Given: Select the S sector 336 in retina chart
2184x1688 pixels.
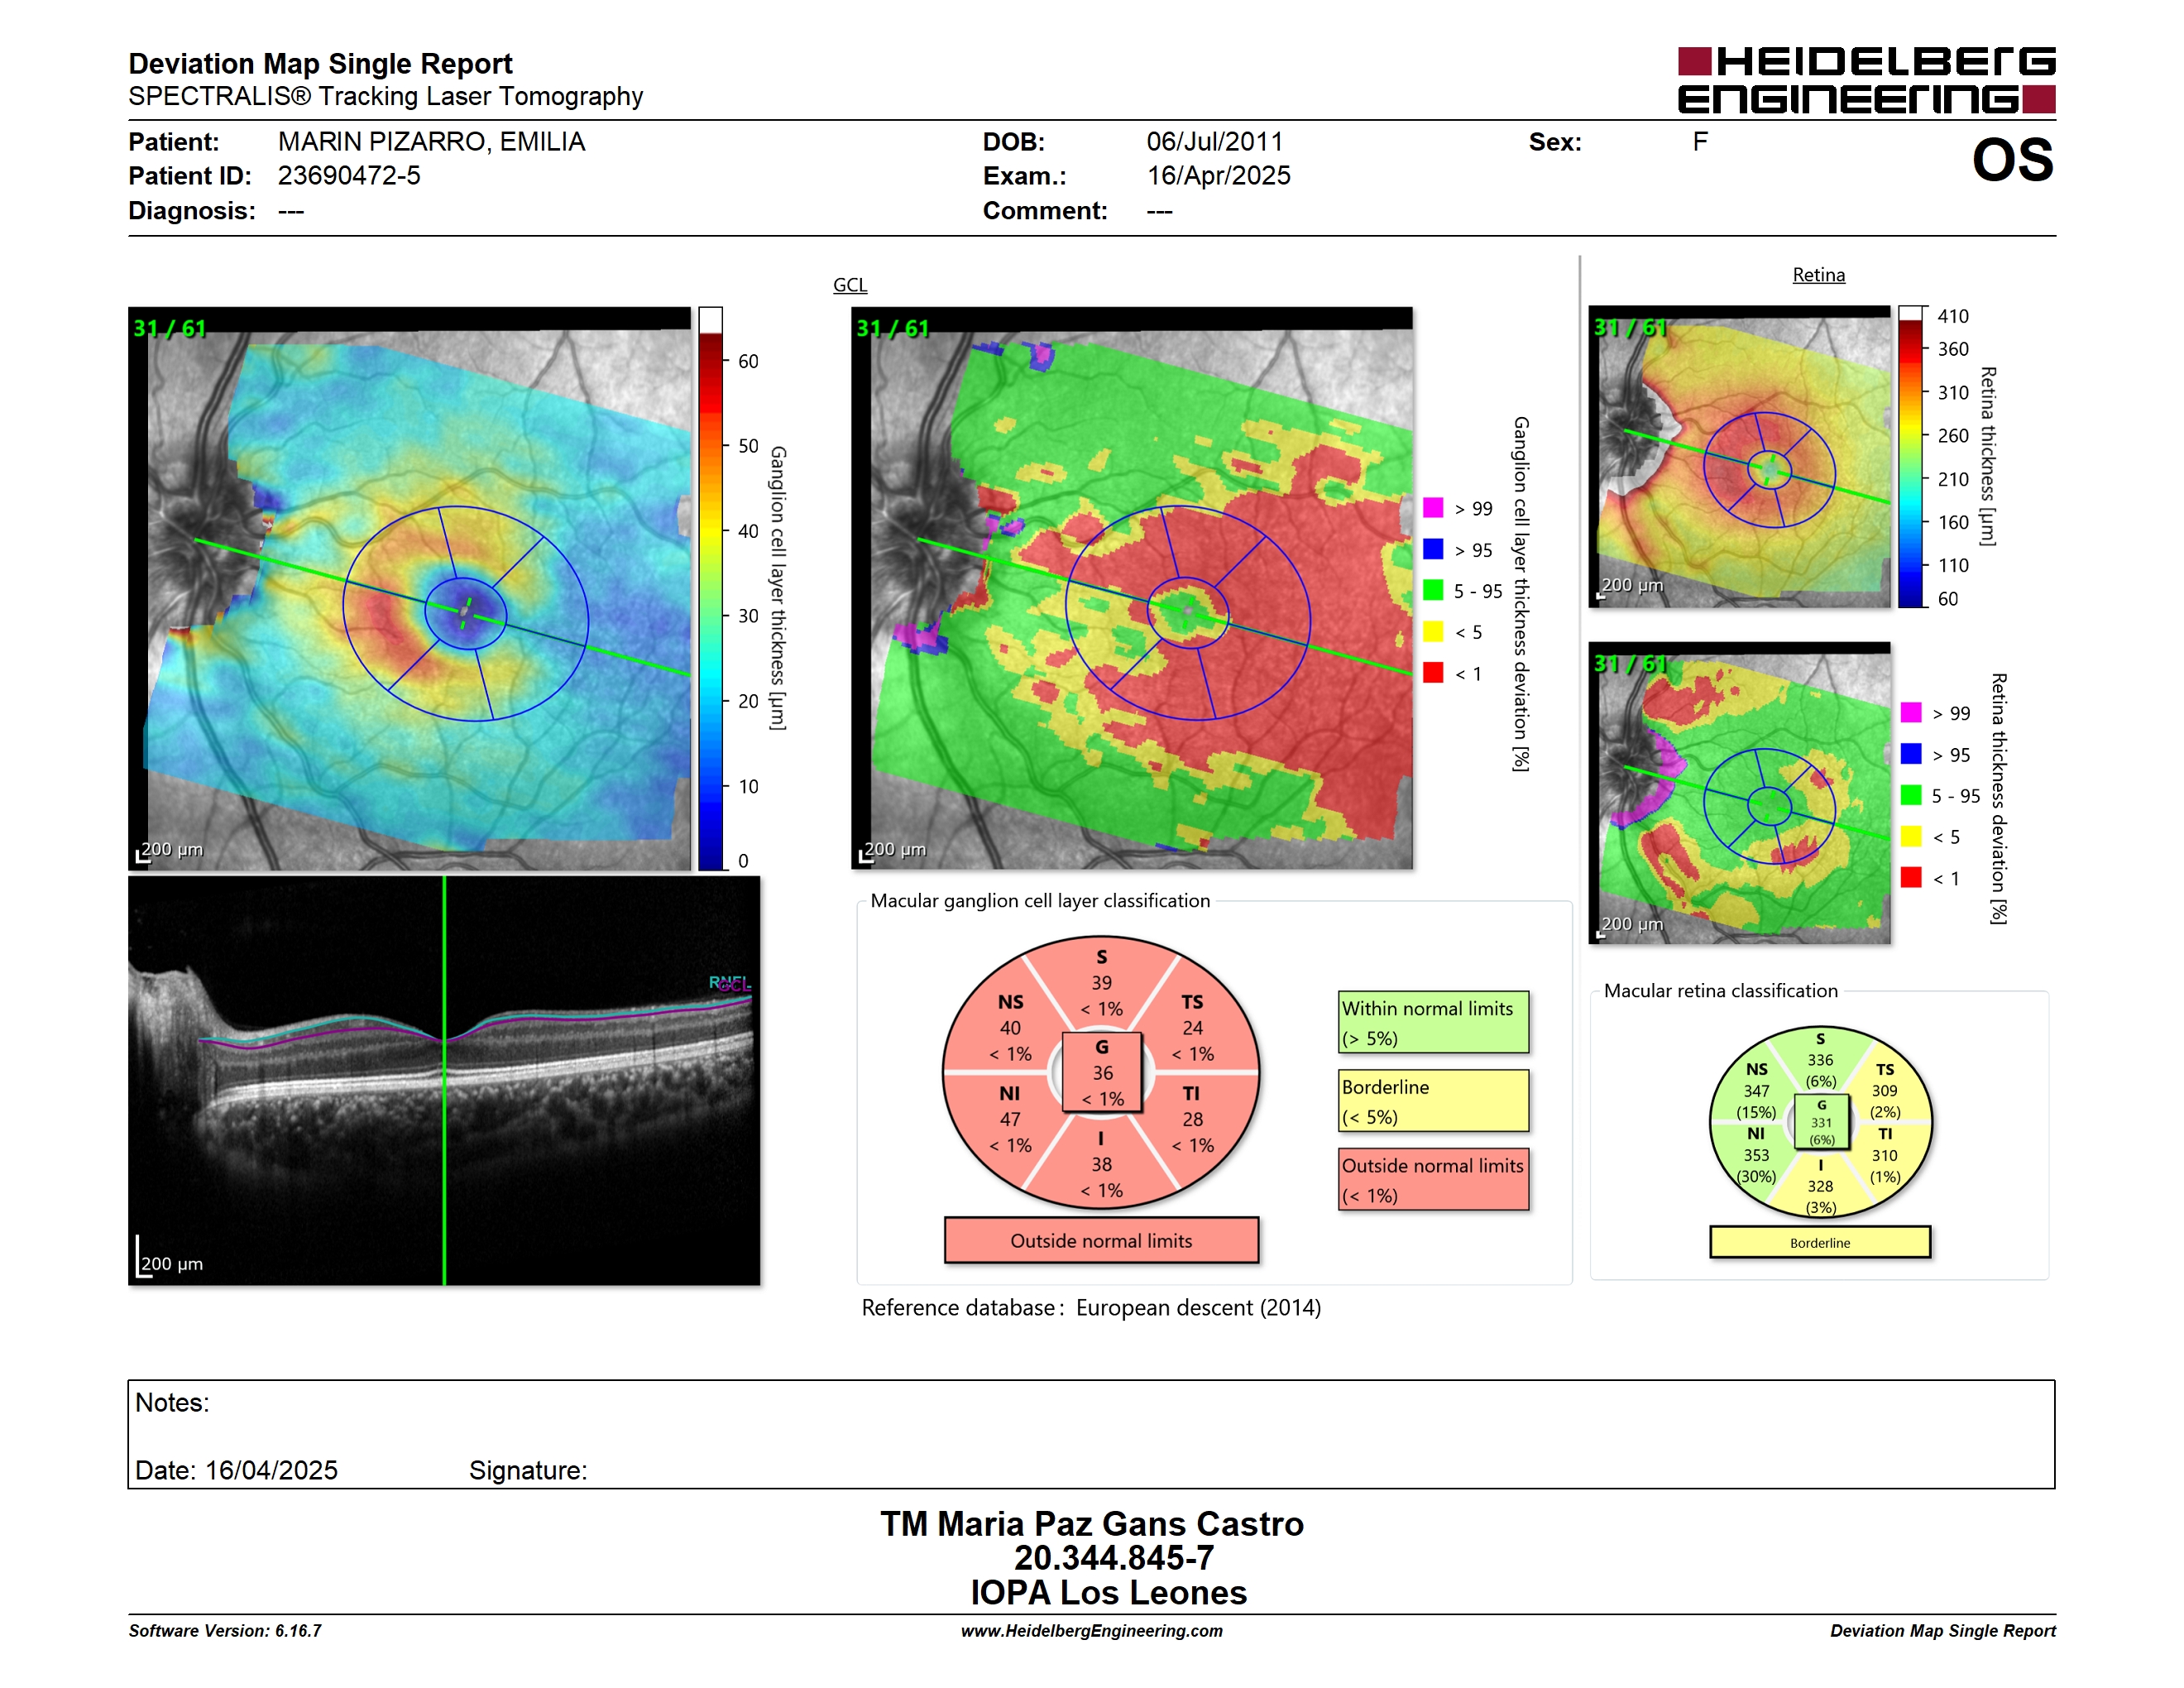Looking at the screenshot, I should click(1820, 1060).
